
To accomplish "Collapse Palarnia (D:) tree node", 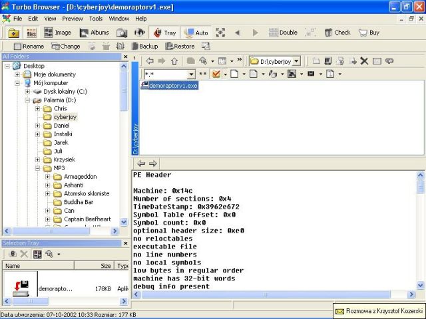I will [27, 100].
